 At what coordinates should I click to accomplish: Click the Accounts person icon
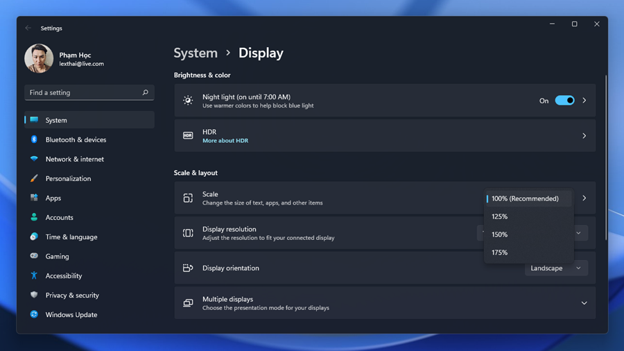pos(34,217)
